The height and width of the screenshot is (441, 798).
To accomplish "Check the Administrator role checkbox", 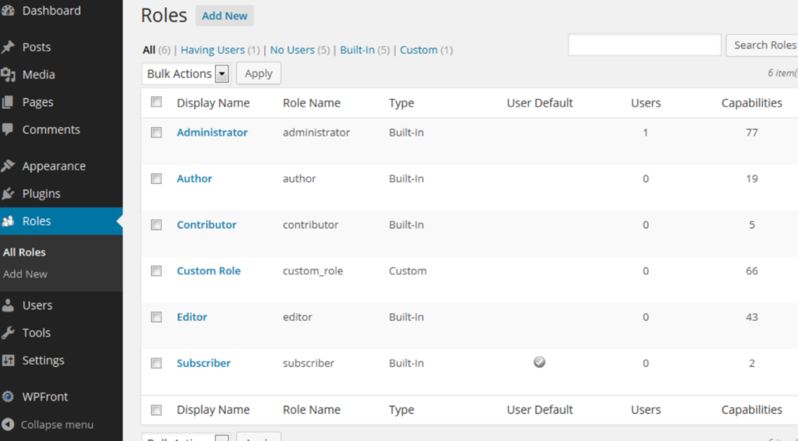I will pos(157,132).
